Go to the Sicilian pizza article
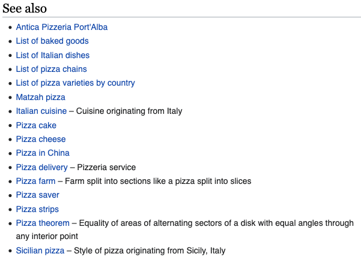This screenshot has width=361, height=266. [x=40, y=250]
